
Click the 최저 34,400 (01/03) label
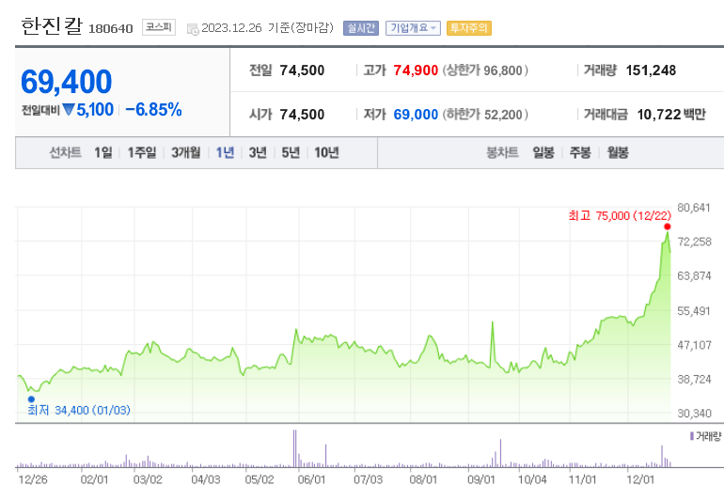(79, 410)
